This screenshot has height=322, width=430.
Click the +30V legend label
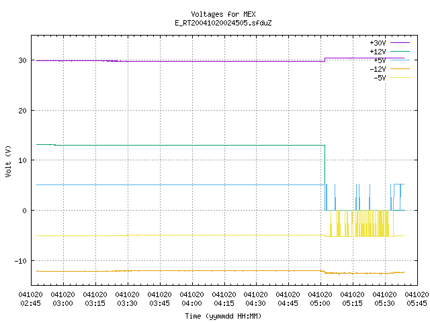(378, 43)
